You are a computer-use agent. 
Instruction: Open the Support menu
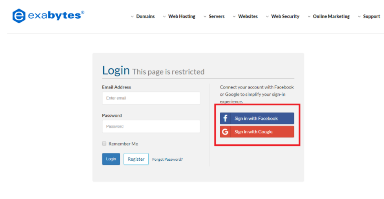371,16
